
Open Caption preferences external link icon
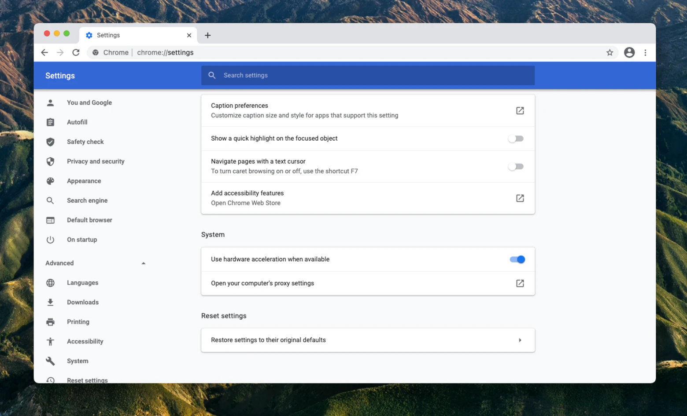coord(520,111)
